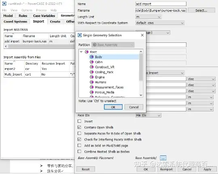Enable Add as Solid on Fluid/Solid page
This screenshot has height=174, width=218.
(79, 145)
